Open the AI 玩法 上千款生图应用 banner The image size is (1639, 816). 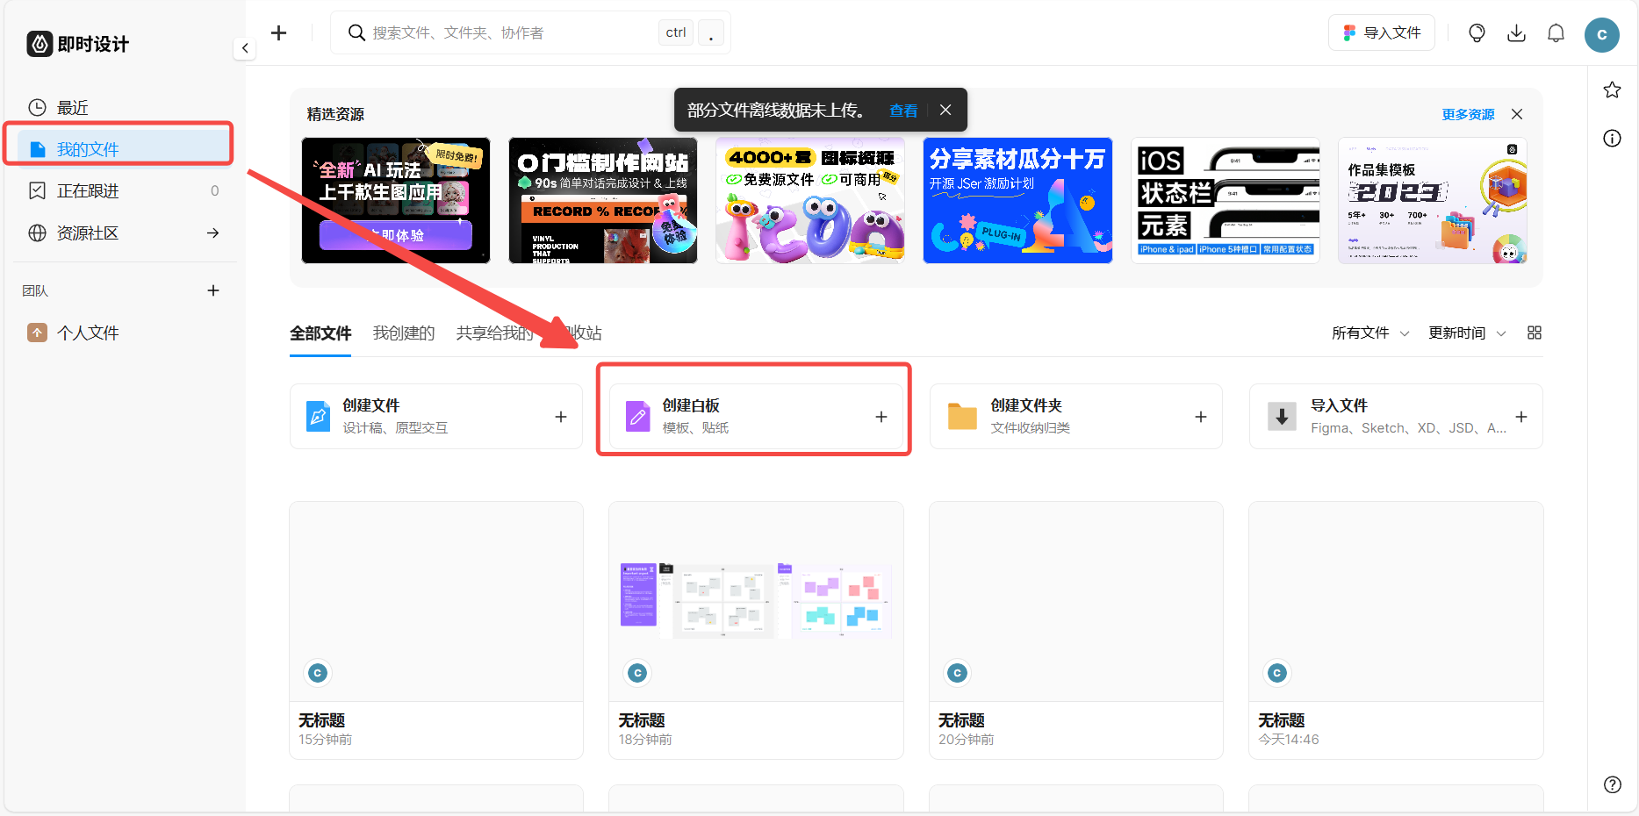(x=396, y=200)
